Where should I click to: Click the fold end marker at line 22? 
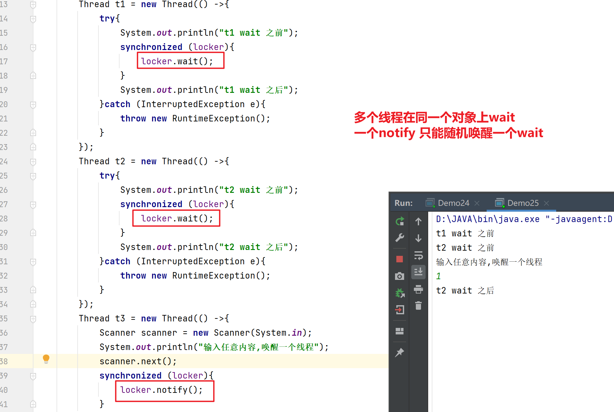33,133
